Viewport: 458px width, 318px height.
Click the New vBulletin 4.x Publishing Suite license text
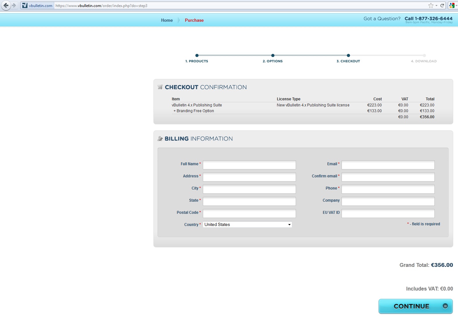[x=313, y=105]
